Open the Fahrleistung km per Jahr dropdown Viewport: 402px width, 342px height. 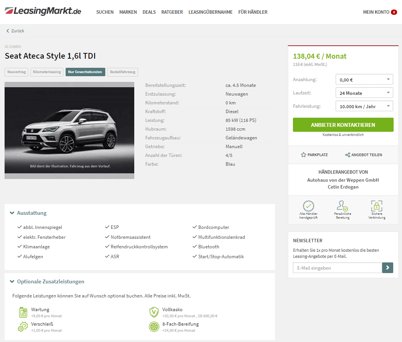point(364,106)
